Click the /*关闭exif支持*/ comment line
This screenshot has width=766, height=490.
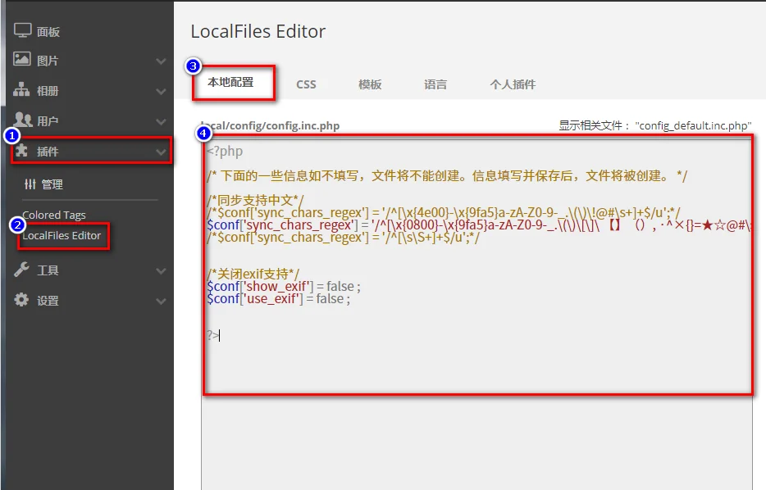pos(253,274)
